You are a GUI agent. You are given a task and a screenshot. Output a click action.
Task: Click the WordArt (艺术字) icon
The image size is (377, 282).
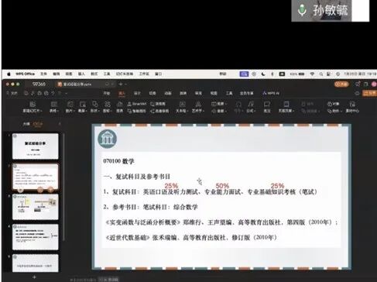[198, 105]
